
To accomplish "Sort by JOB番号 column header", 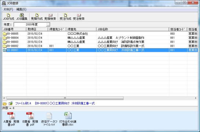I will point(14,29).
